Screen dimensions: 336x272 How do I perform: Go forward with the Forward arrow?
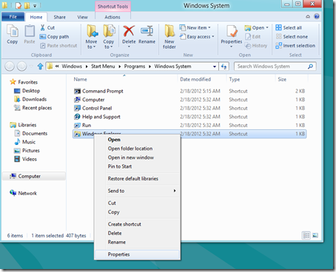click(21, 67)
